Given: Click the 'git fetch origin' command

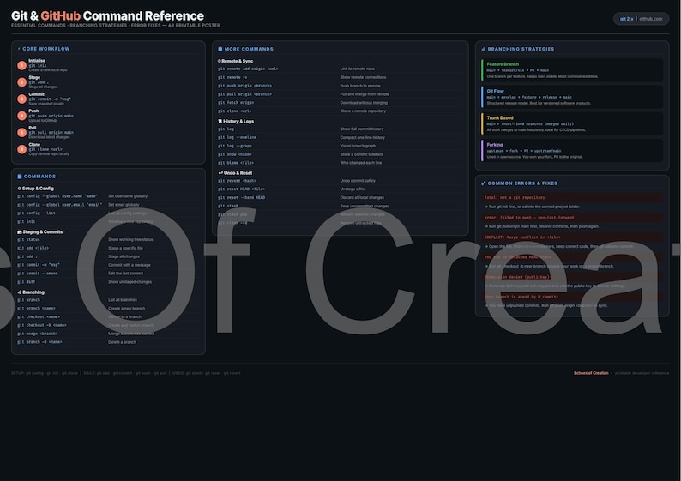Looking at the screenshot, I should pyautogui.click(x=236, y=103).
